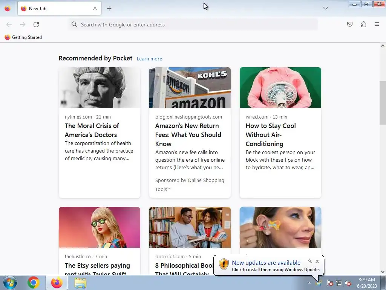Click the scrollbar up arrow
Screen dimensions: 386x290
383,46
